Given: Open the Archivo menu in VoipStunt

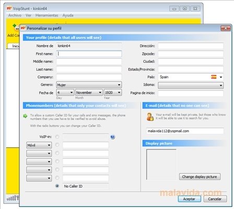Looking at the screenshot, I should (15, 15).
